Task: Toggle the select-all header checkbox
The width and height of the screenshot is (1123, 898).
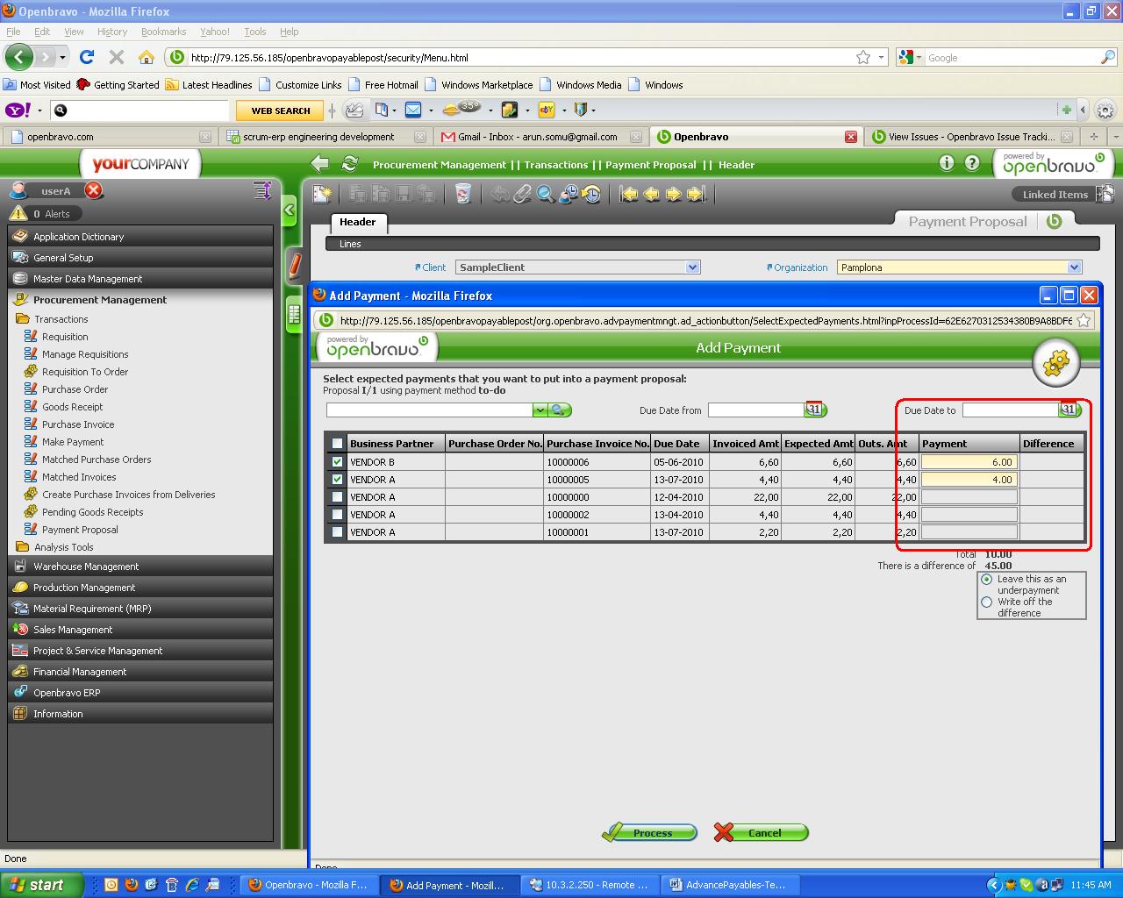Action: (x=338, y=444)
